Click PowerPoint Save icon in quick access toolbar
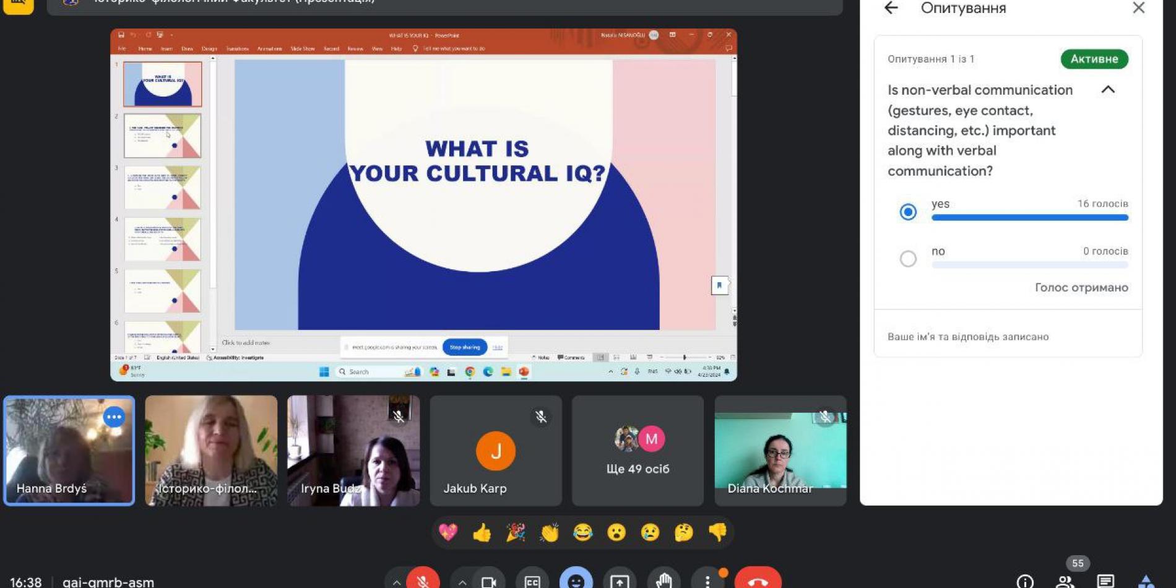This screenshot has width=1176, height=588. [121, 35]
